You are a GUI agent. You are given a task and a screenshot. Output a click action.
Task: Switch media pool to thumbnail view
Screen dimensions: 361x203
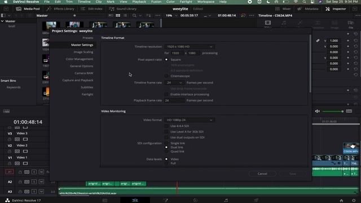point(118,15)
